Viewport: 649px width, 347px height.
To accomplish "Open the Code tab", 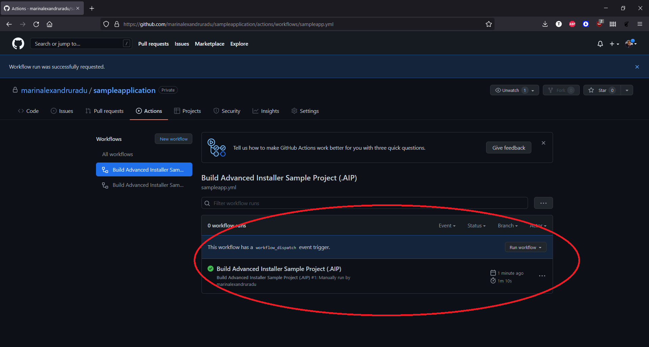I will tap(28, 111).
